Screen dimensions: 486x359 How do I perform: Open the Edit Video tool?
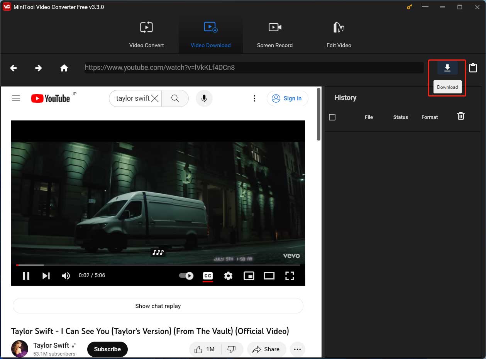click(x=339, y=35)
